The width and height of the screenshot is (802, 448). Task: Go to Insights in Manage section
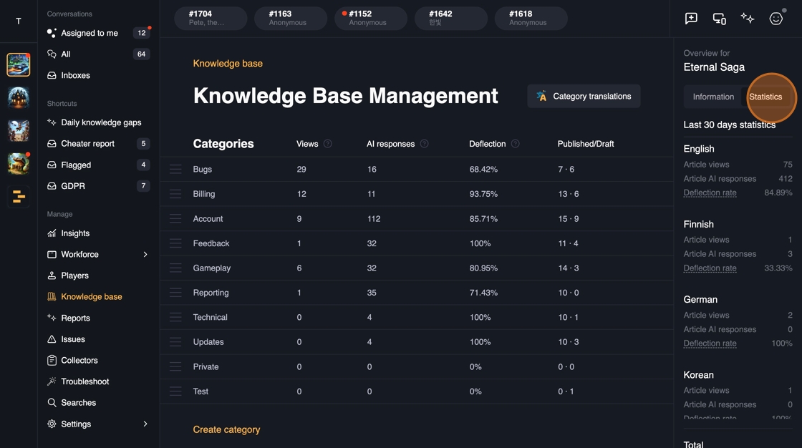tap(75, 233)
